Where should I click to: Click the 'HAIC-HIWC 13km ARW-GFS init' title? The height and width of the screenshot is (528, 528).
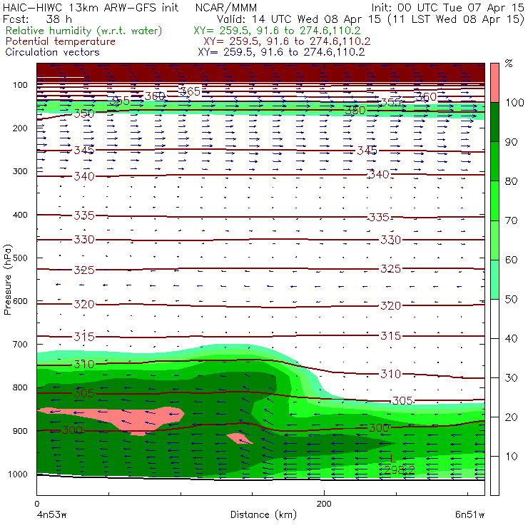[91, 7]
